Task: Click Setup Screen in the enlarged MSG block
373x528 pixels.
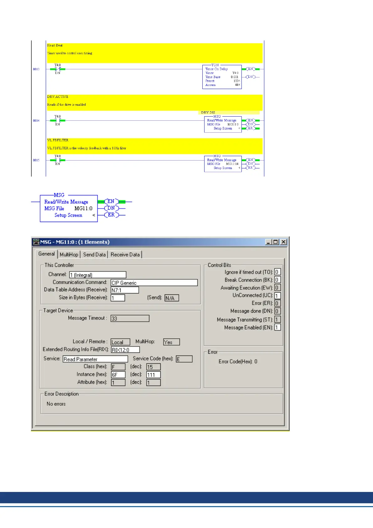Action: pyautogui.click(x=68, y=215)
